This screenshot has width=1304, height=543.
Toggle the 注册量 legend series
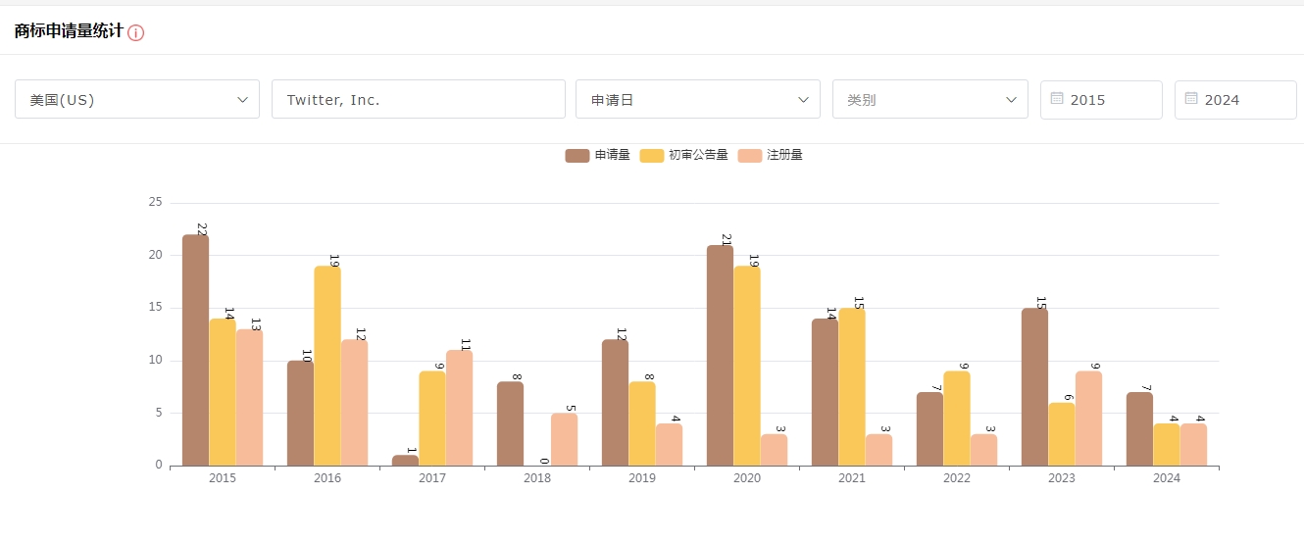(x=770, y=155)
